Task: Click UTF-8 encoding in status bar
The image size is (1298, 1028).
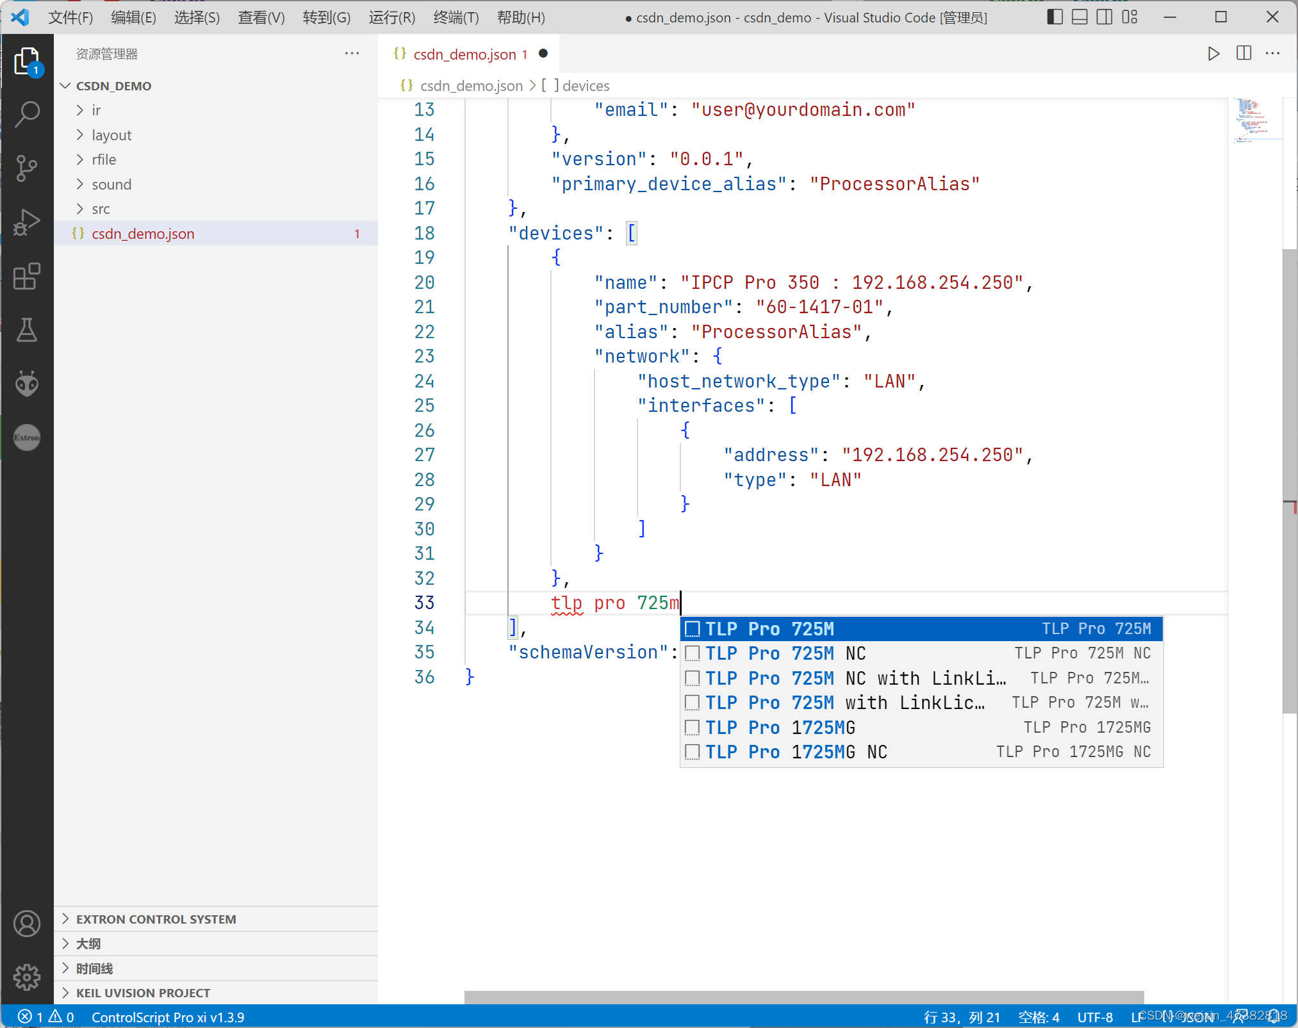Action: [x=1094, y=1017]
